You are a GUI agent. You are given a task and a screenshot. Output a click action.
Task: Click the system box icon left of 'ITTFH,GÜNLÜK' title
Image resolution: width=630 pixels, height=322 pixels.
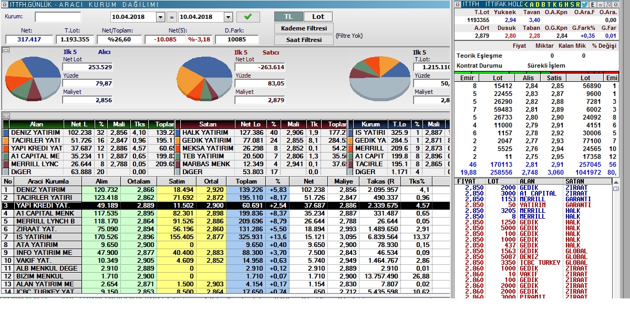tap(4, 4)
